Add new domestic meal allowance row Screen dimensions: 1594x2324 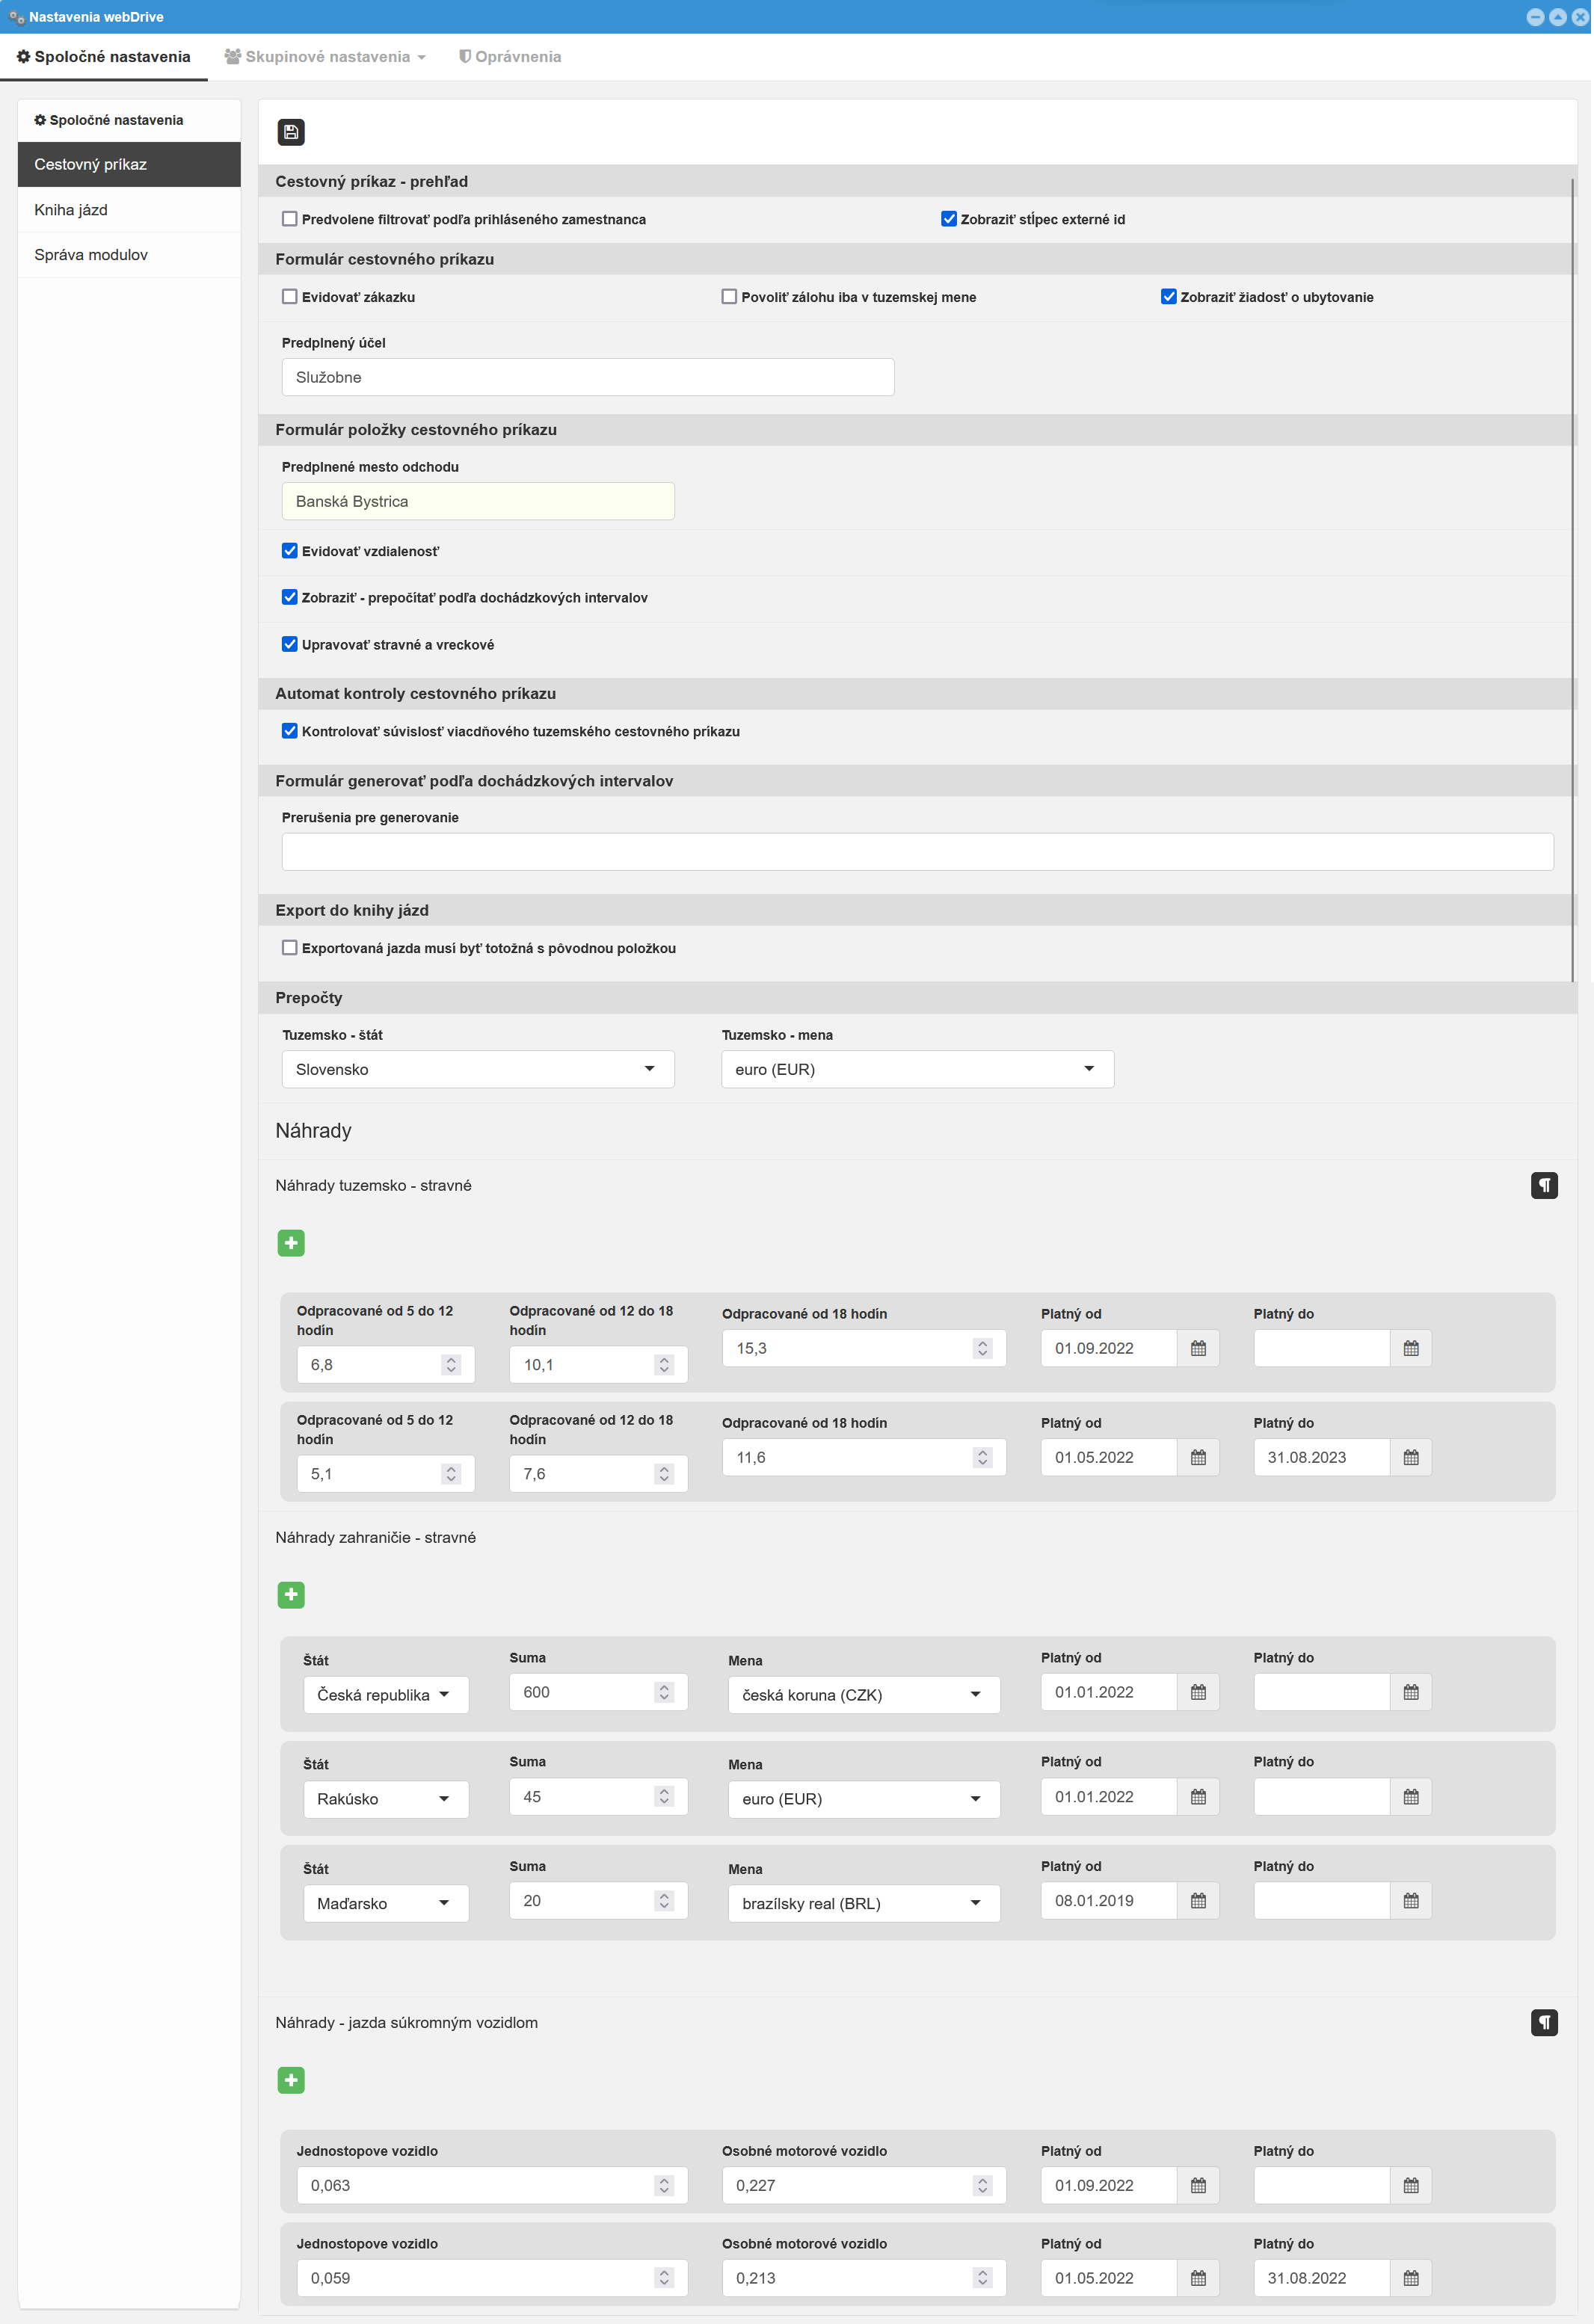290,1243
